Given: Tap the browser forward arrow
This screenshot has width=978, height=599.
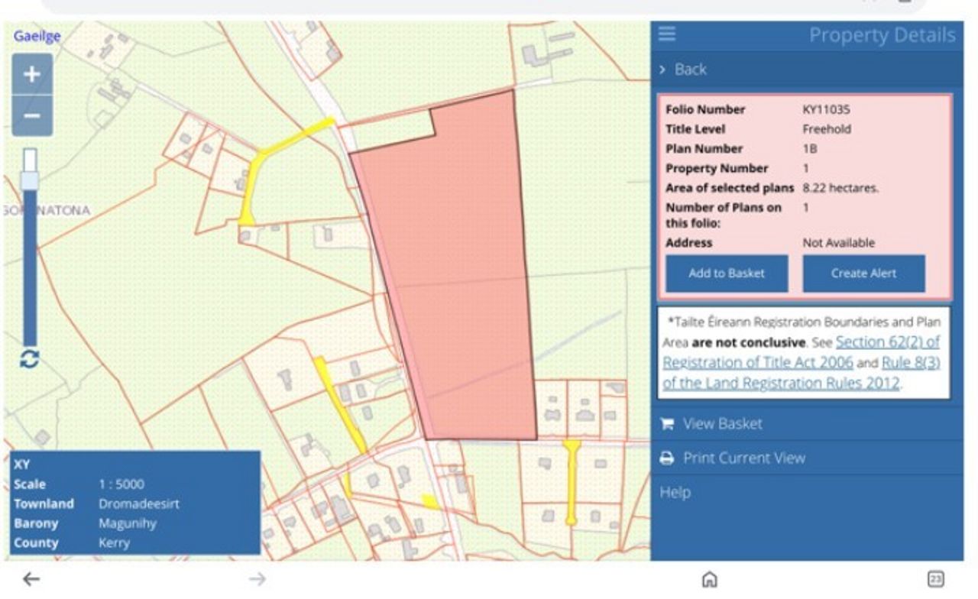Looking at the screenshot, I should point(257,580).
